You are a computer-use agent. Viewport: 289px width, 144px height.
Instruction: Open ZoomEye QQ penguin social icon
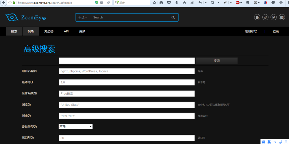tap(257, 18)
